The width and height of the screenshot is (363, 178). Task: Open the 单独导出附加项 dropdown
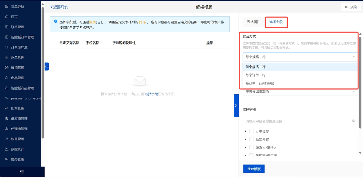click(300, 91)
